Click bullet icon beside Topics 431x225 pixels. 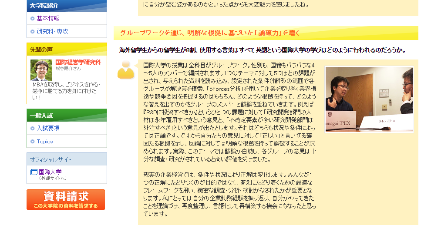(33, 142)
